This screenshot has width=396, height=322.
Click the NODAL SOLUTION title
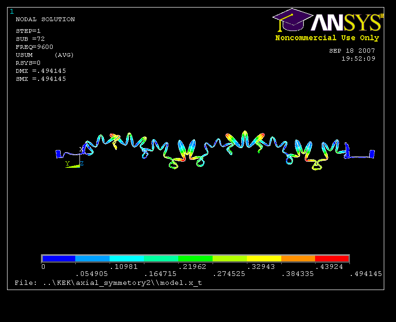[45, 19]
